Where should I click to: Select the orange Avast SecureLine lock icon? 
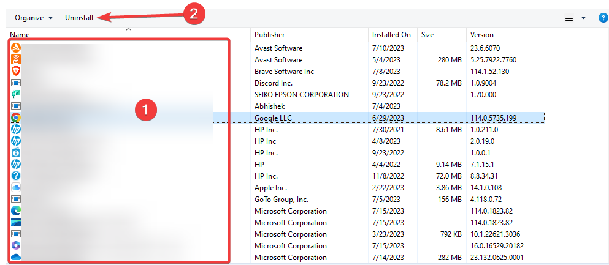click(16, 59)
